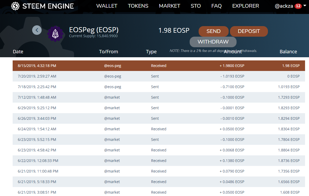Open the FAQ page
The image size is (309, 196).
pos(216,6)
